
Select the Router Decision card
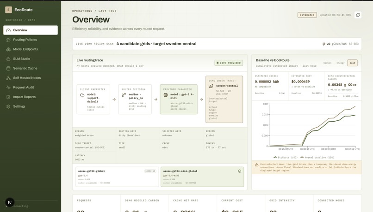(x=135, y=99)
